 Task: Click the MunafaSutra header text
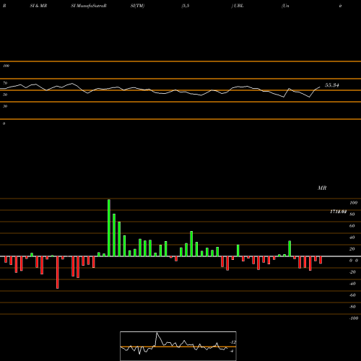coord(90,6)
